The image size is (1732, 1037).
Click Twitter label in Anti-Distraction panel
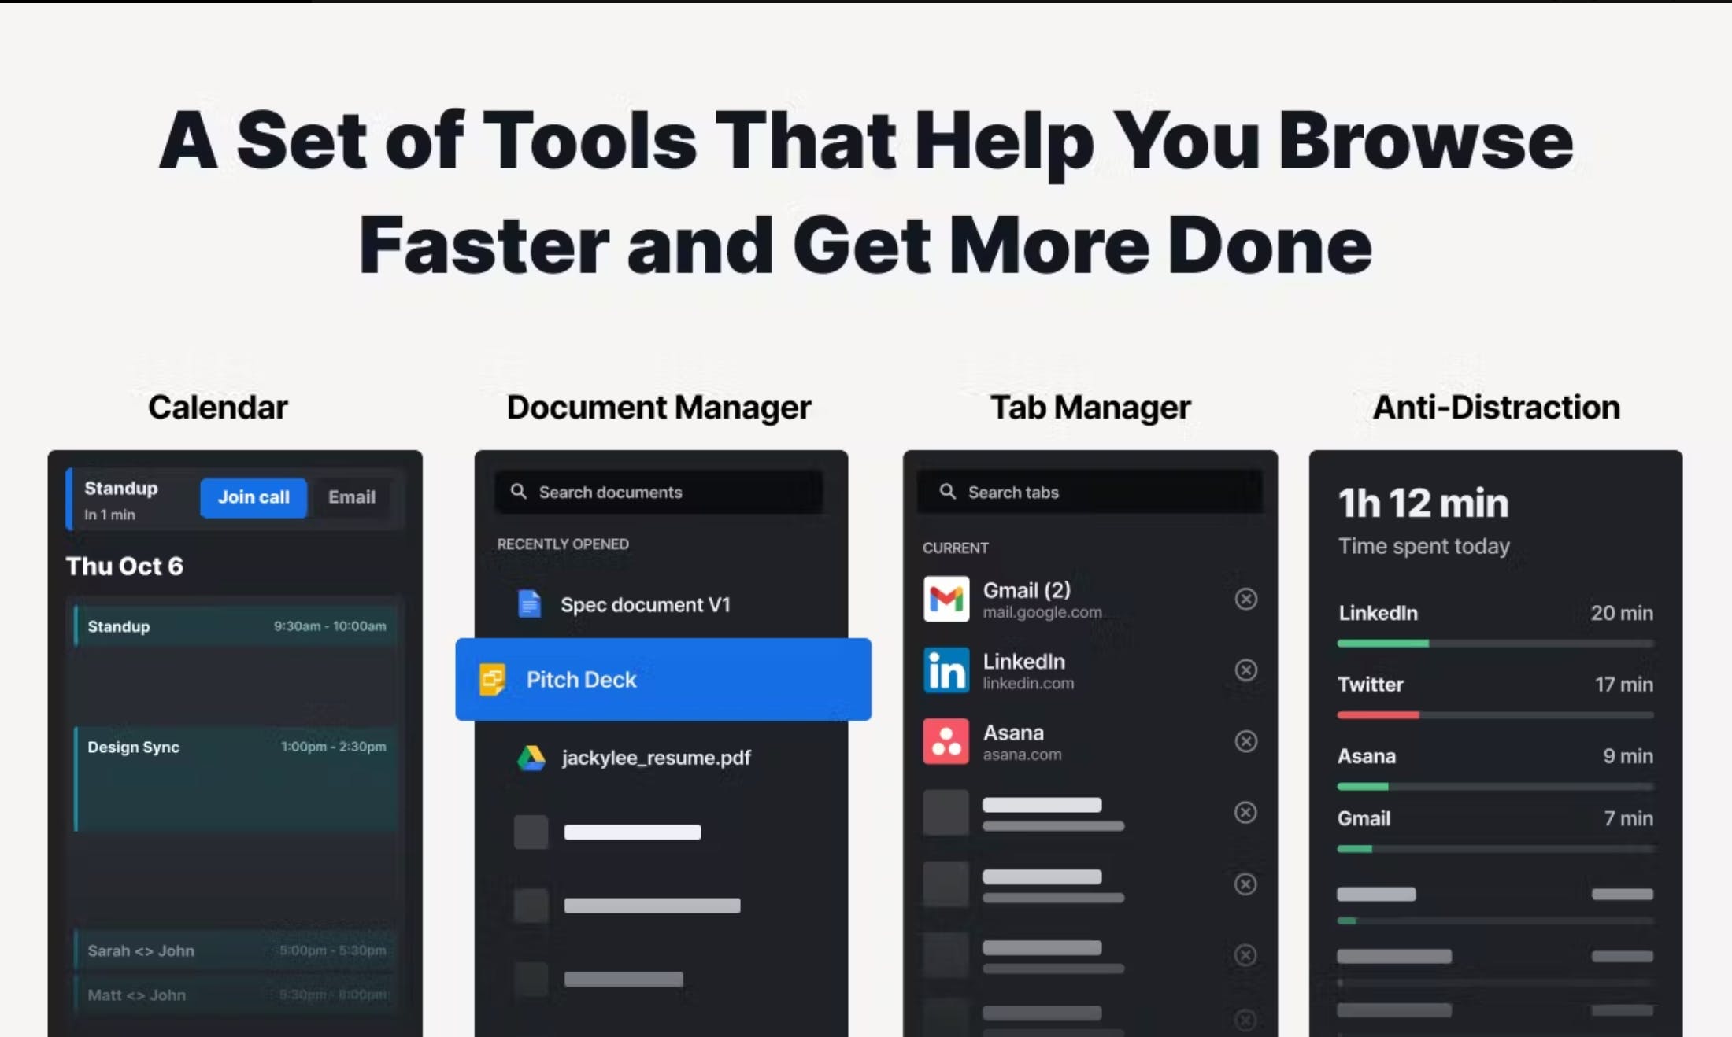tap(1369, 684)
